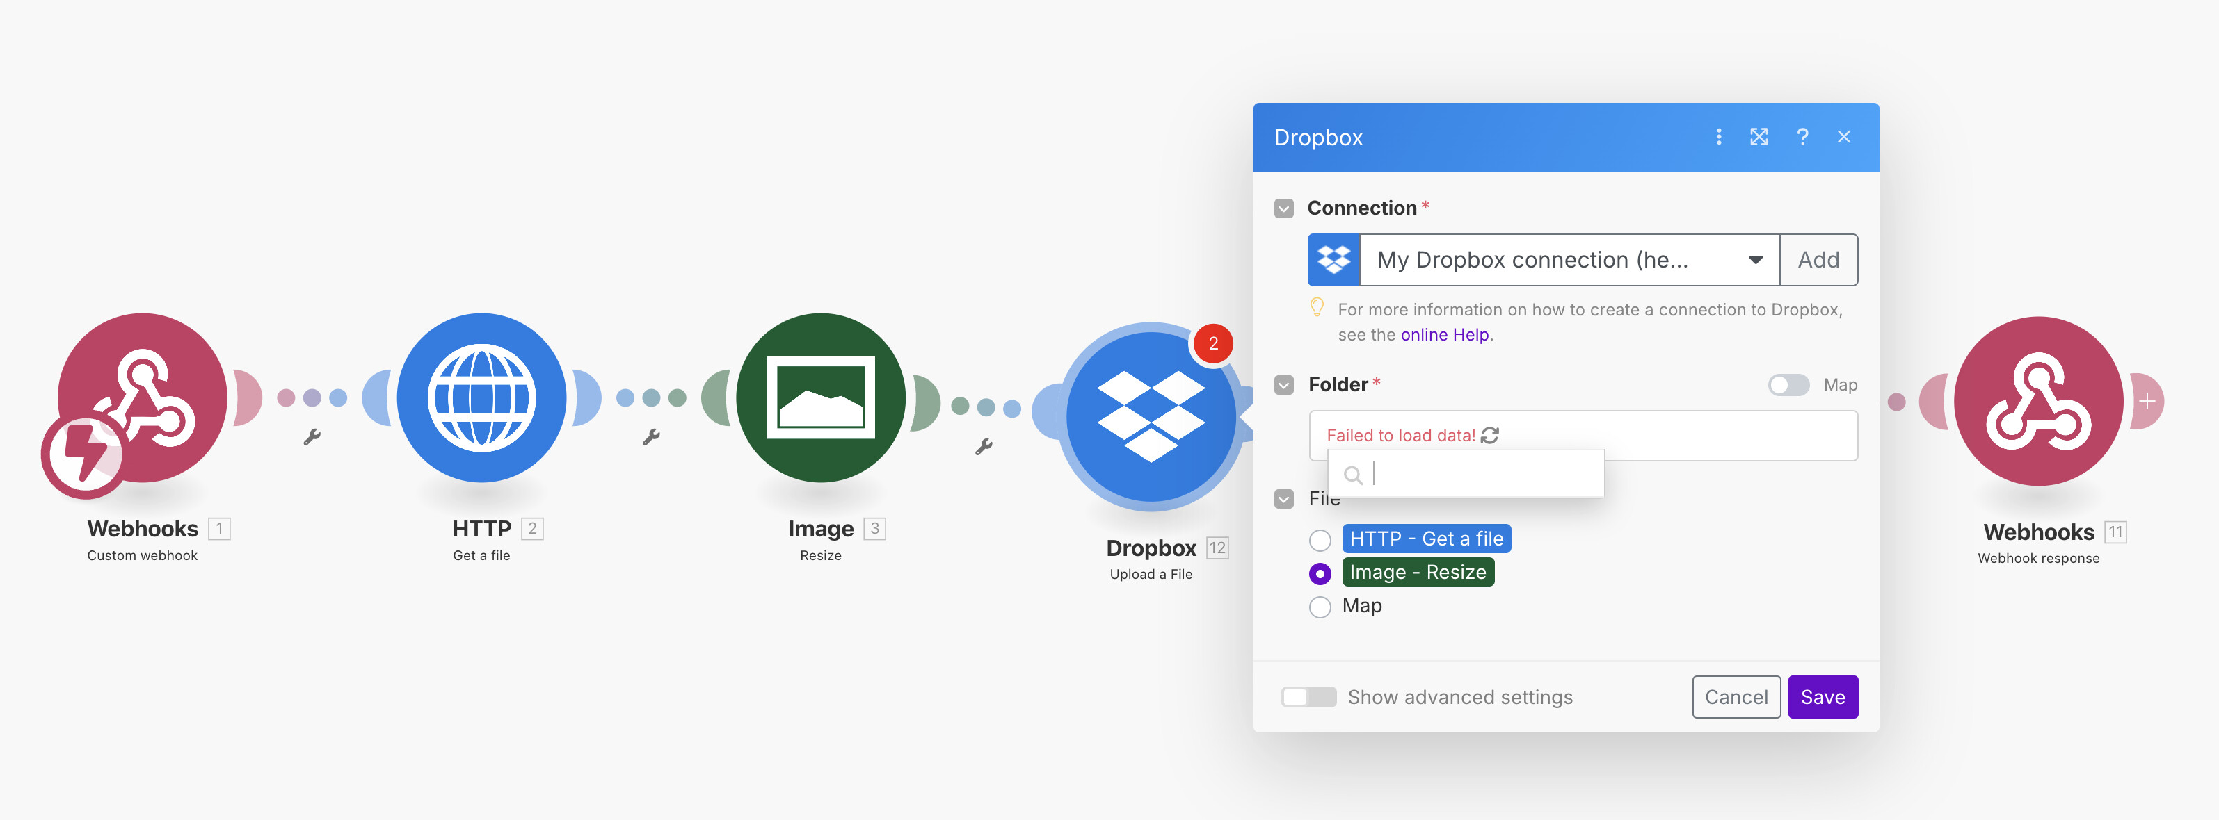Toggle Show advanced settings switch
This screenshot has width=2219, height=820.
tap(1308, 697)
